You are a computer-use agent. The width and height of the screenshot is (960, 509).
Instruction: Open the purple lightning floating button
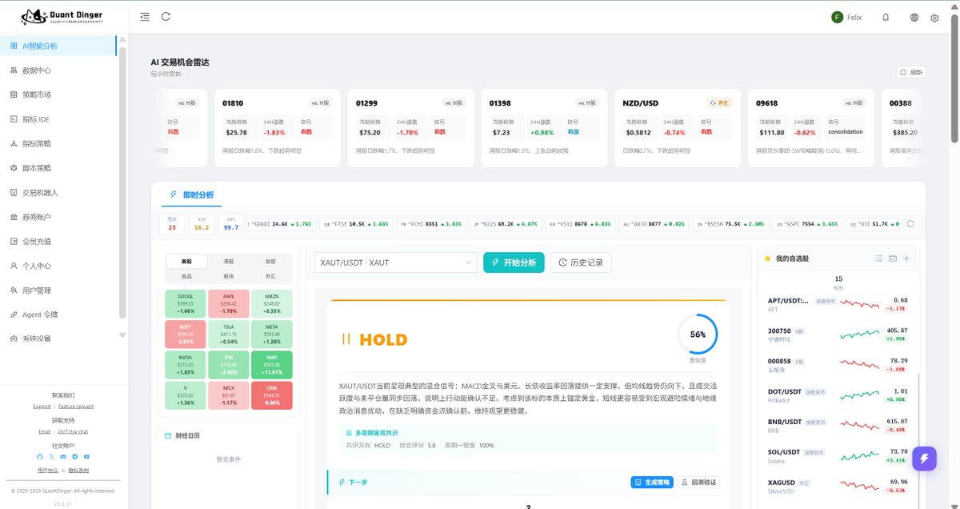(x=924, y=459)
